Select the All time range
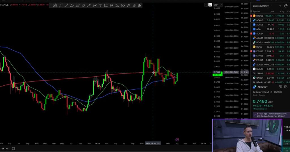The height and width of the screenshot is (152, 290). 7,148
